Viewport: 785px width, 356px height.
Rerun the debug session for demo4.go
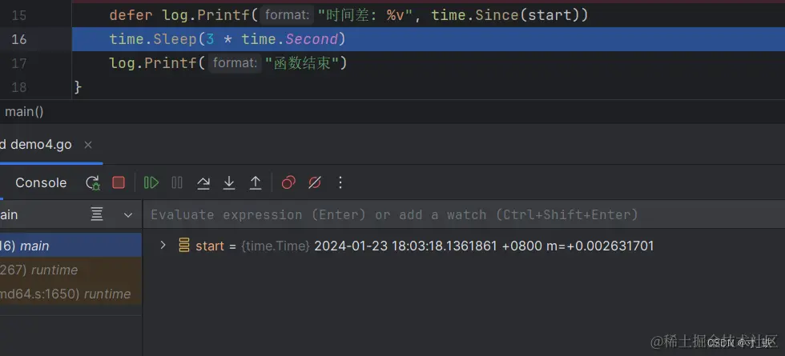[93, 183]
